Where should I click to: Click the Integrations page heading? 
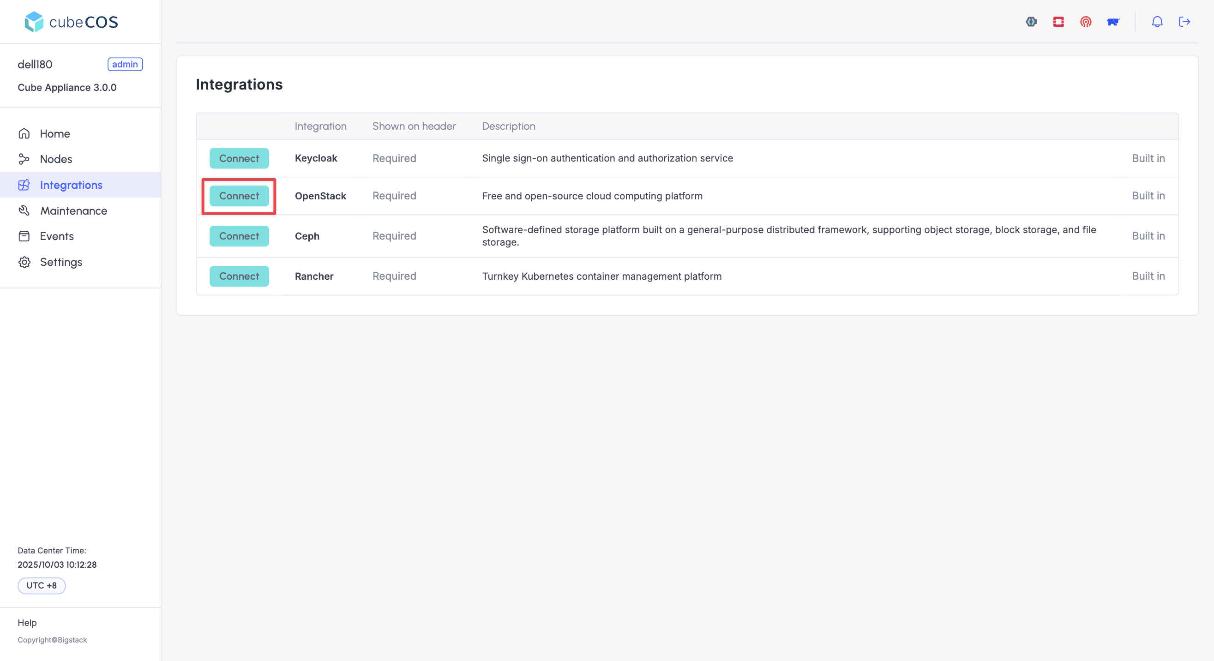240,84
